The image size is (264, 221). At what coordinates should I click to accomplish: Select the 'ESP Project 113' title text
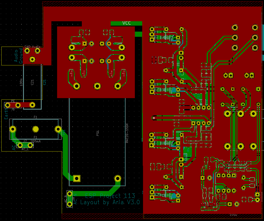click(110, 196)
